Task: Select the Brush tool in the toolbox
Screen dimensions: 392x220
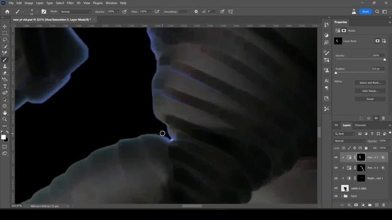Action: point(5,60)
